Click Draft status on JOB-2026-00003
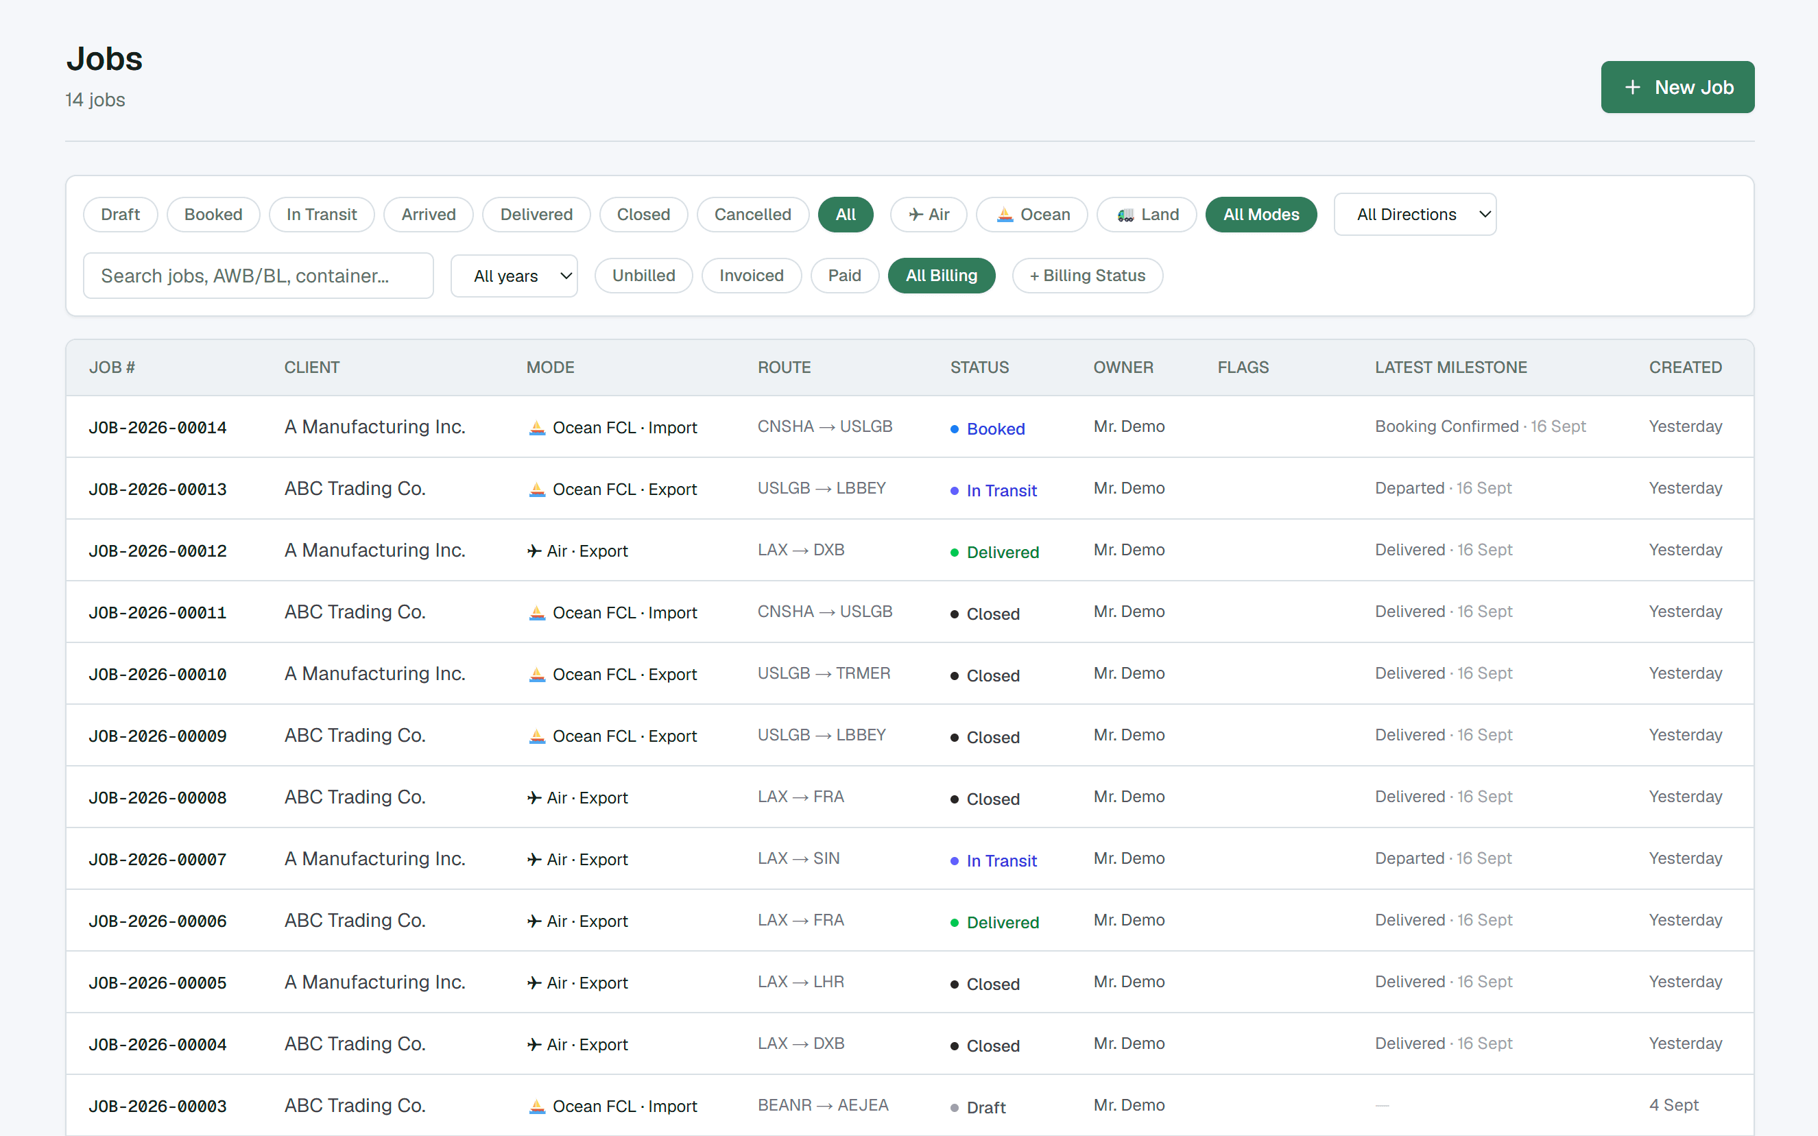Screen dimensions: 1818x1136 pyautogui.click(x=978, y=1107)
